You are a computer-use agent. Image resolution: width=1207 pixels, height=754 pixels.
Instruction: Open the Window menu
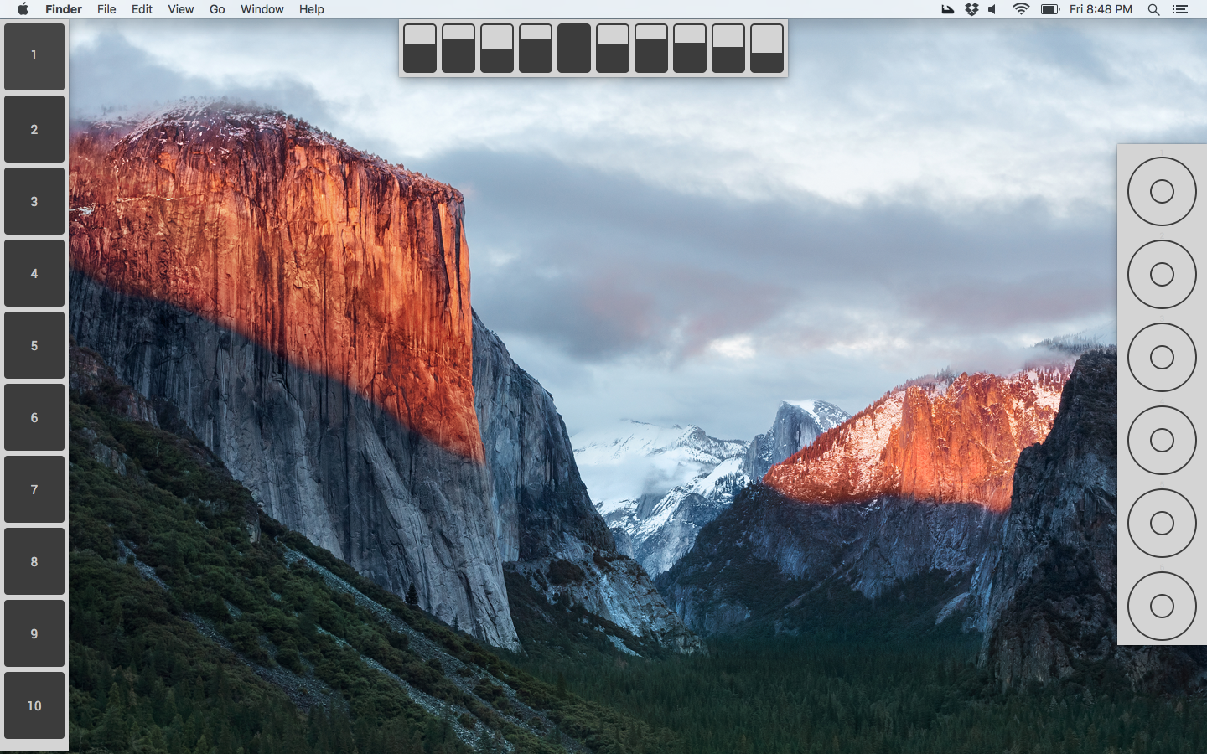[x=262, y=9]
